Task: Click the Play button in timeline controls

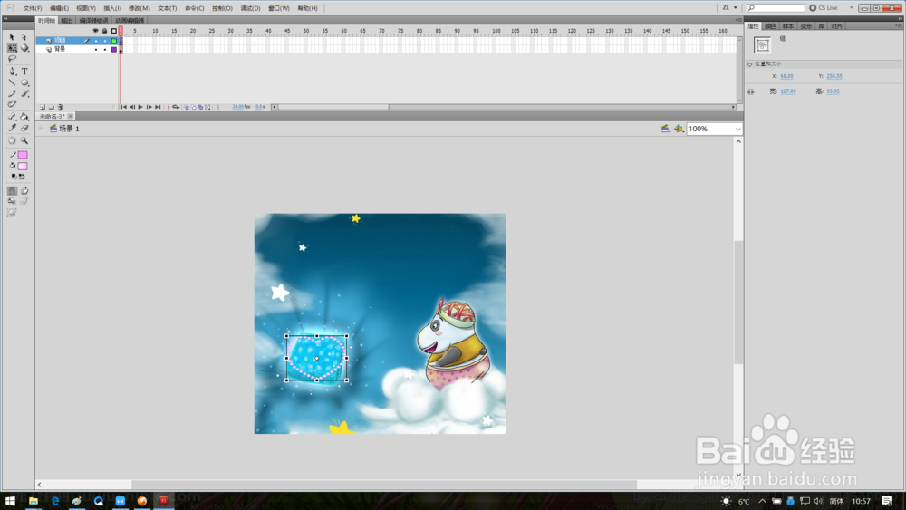Action: (x=140, y=108)
